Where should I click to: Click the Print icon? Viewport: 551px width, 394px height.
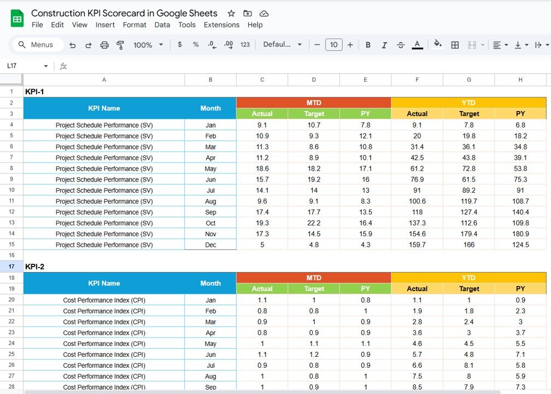click(104, 45)
